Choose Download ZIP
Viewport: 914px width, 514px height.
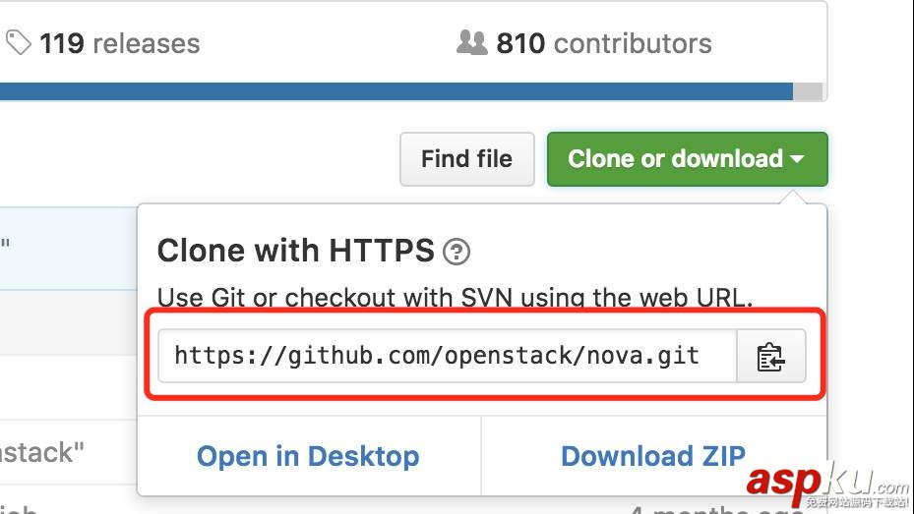coord(653,456)
